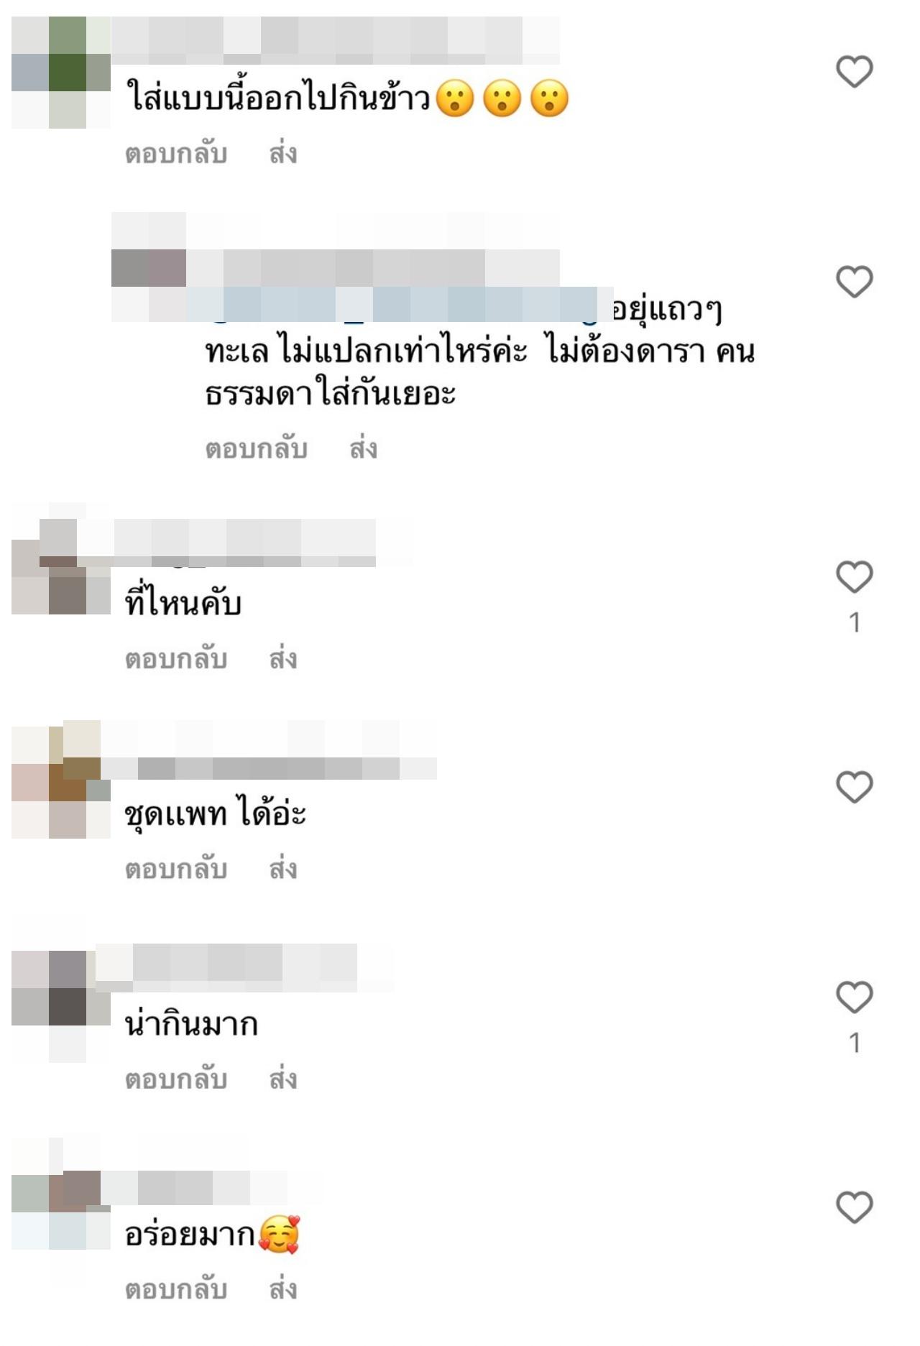
Task: Like the comment 'ชุดแพท ได้อ่ะ'
Action: click(x=854, y=786)
